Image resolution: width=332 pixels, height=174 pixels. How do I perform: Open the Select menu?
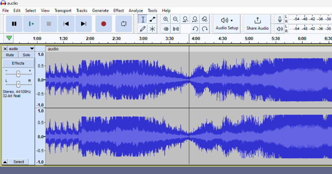(x=30, y=10)
